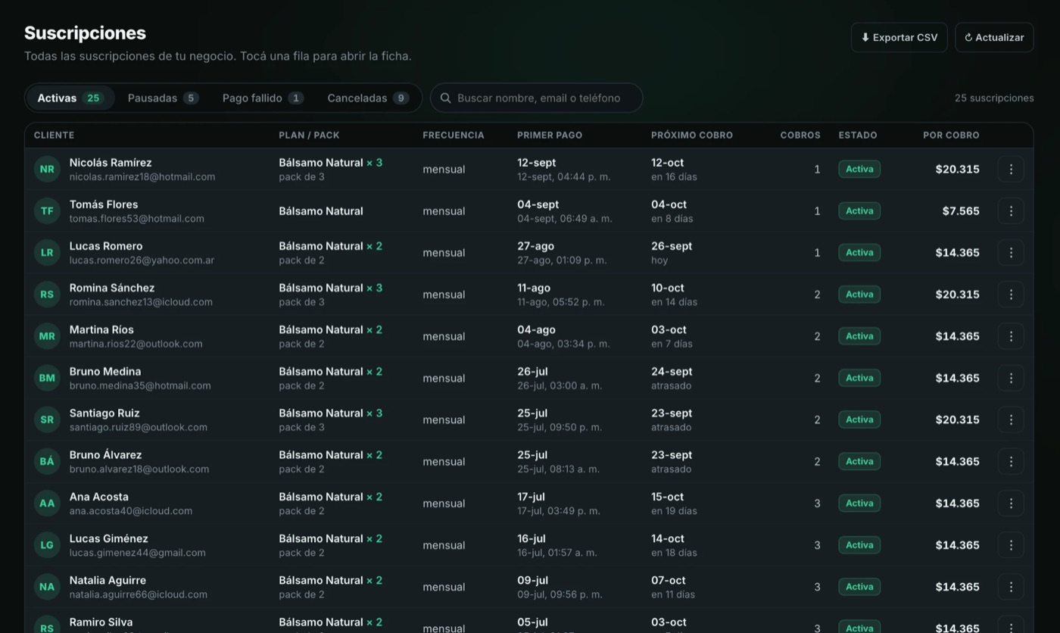Viewport: 1060px width, 633px height.
Task: Click email lucas.romero26@yahoo.com.ar
Action: tap(142, 260)
